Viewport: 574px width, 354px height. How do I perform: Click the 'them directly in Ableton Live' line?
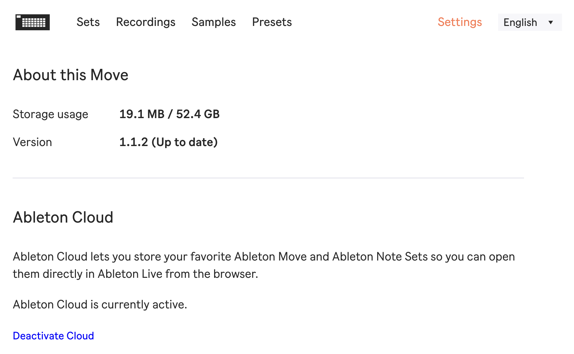[x=136, y=274]
